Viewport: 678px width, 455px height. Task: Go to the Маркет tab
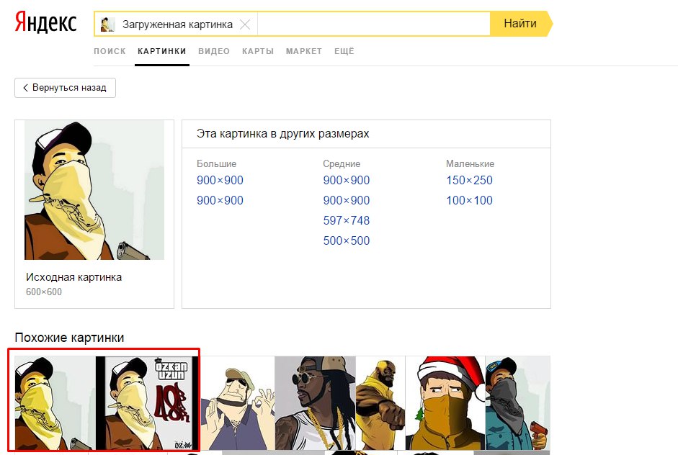[304, 51]
